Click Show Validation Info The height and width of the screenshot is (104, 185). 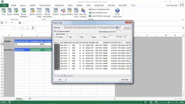pos(98,13)
